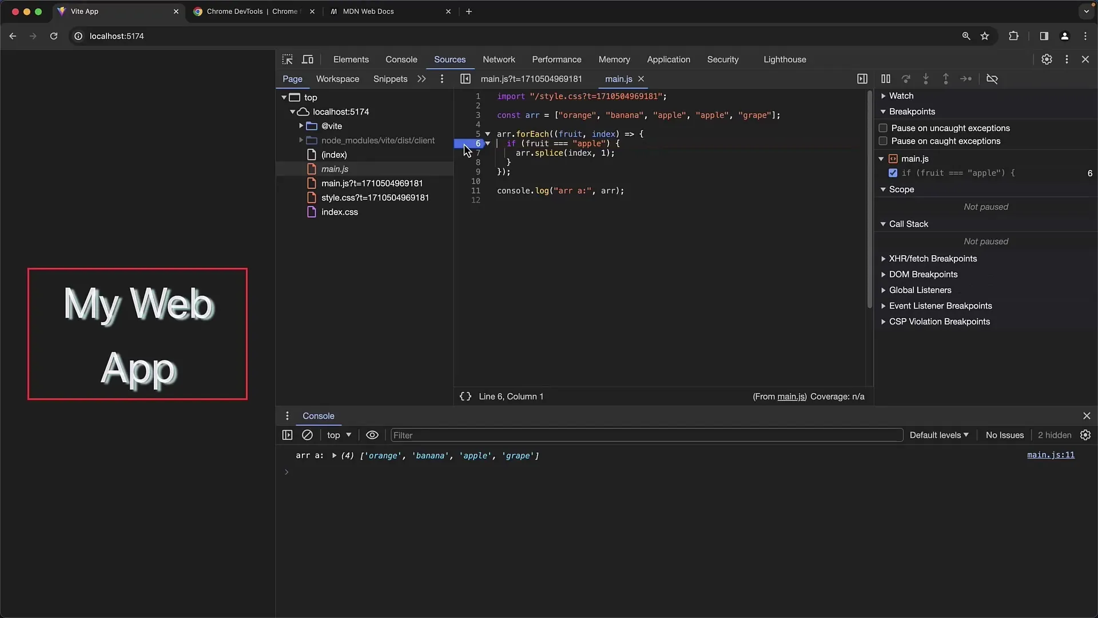Pause script execution button
Image resolution: width=1098 pixels, height=618 pixels.
pyautogui.click(x=886, y=79)
